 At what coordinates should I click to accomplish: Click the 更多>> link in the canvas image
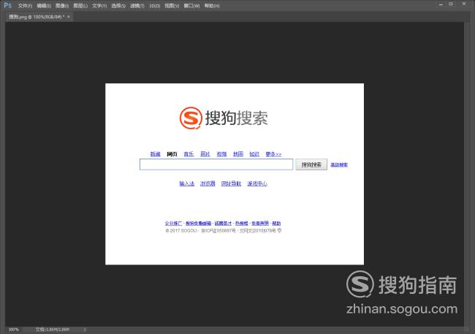tap(273, 154)
